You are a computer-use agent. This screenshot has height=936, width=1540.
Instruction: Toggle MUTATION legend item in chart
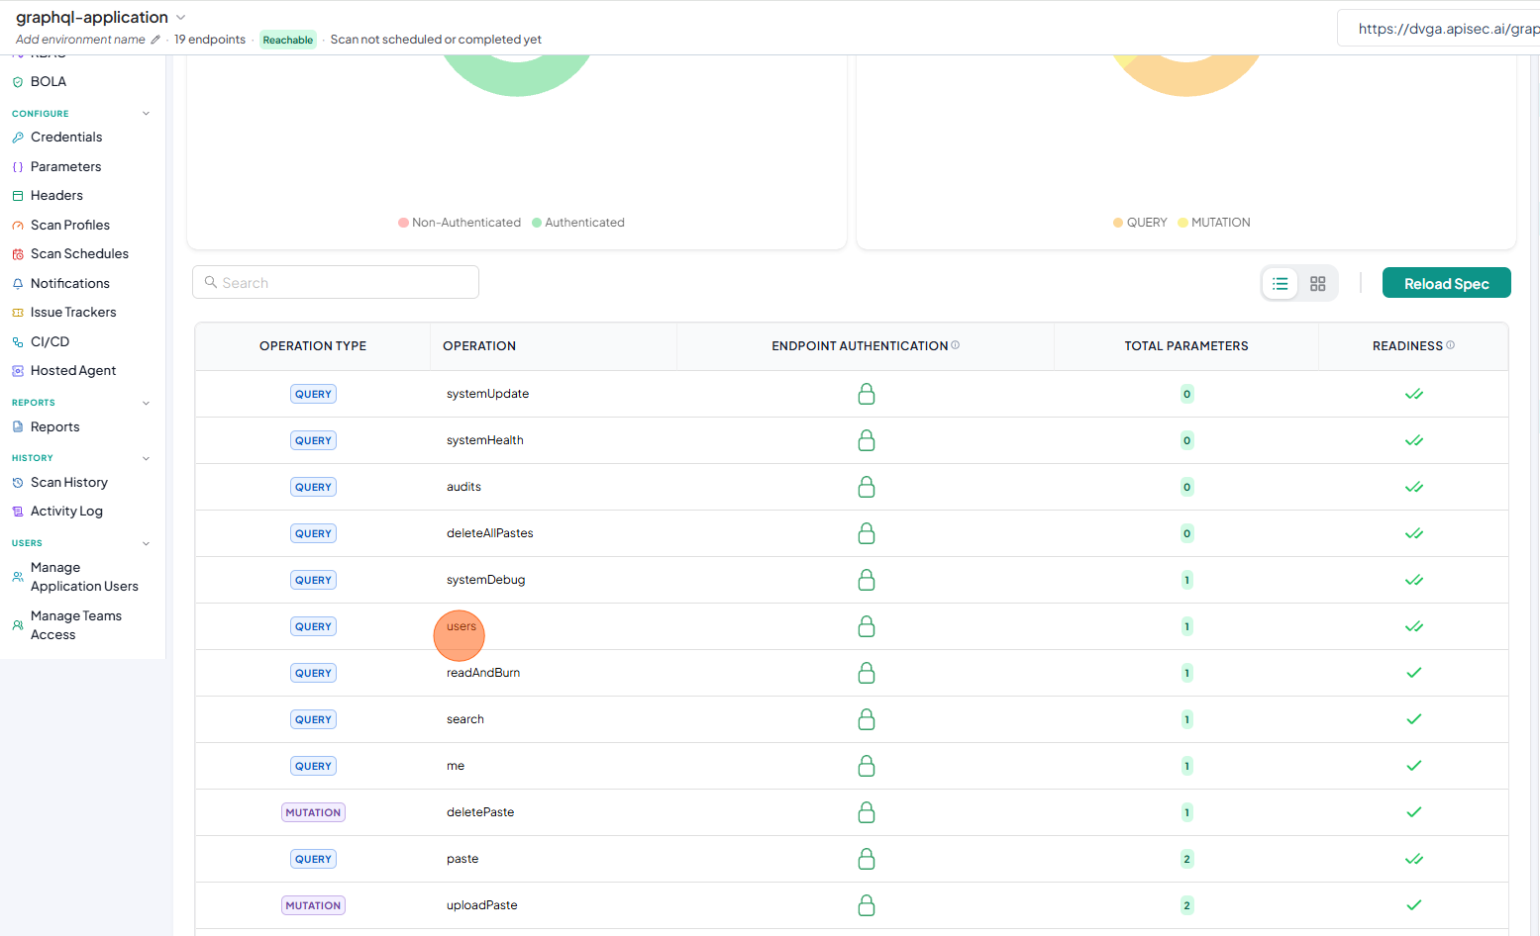(1214, 223)
